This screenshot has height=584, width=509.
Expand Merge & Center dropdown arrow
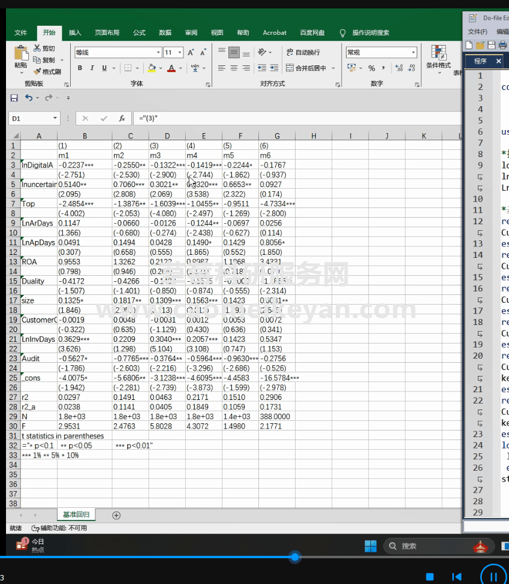pos(333,68)
